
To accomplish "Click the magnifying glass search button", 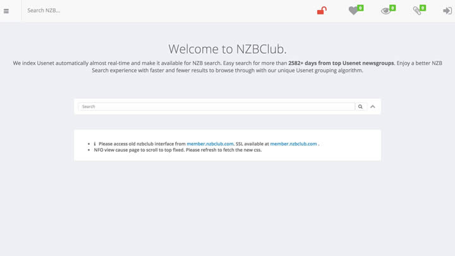I will [360, 107].
